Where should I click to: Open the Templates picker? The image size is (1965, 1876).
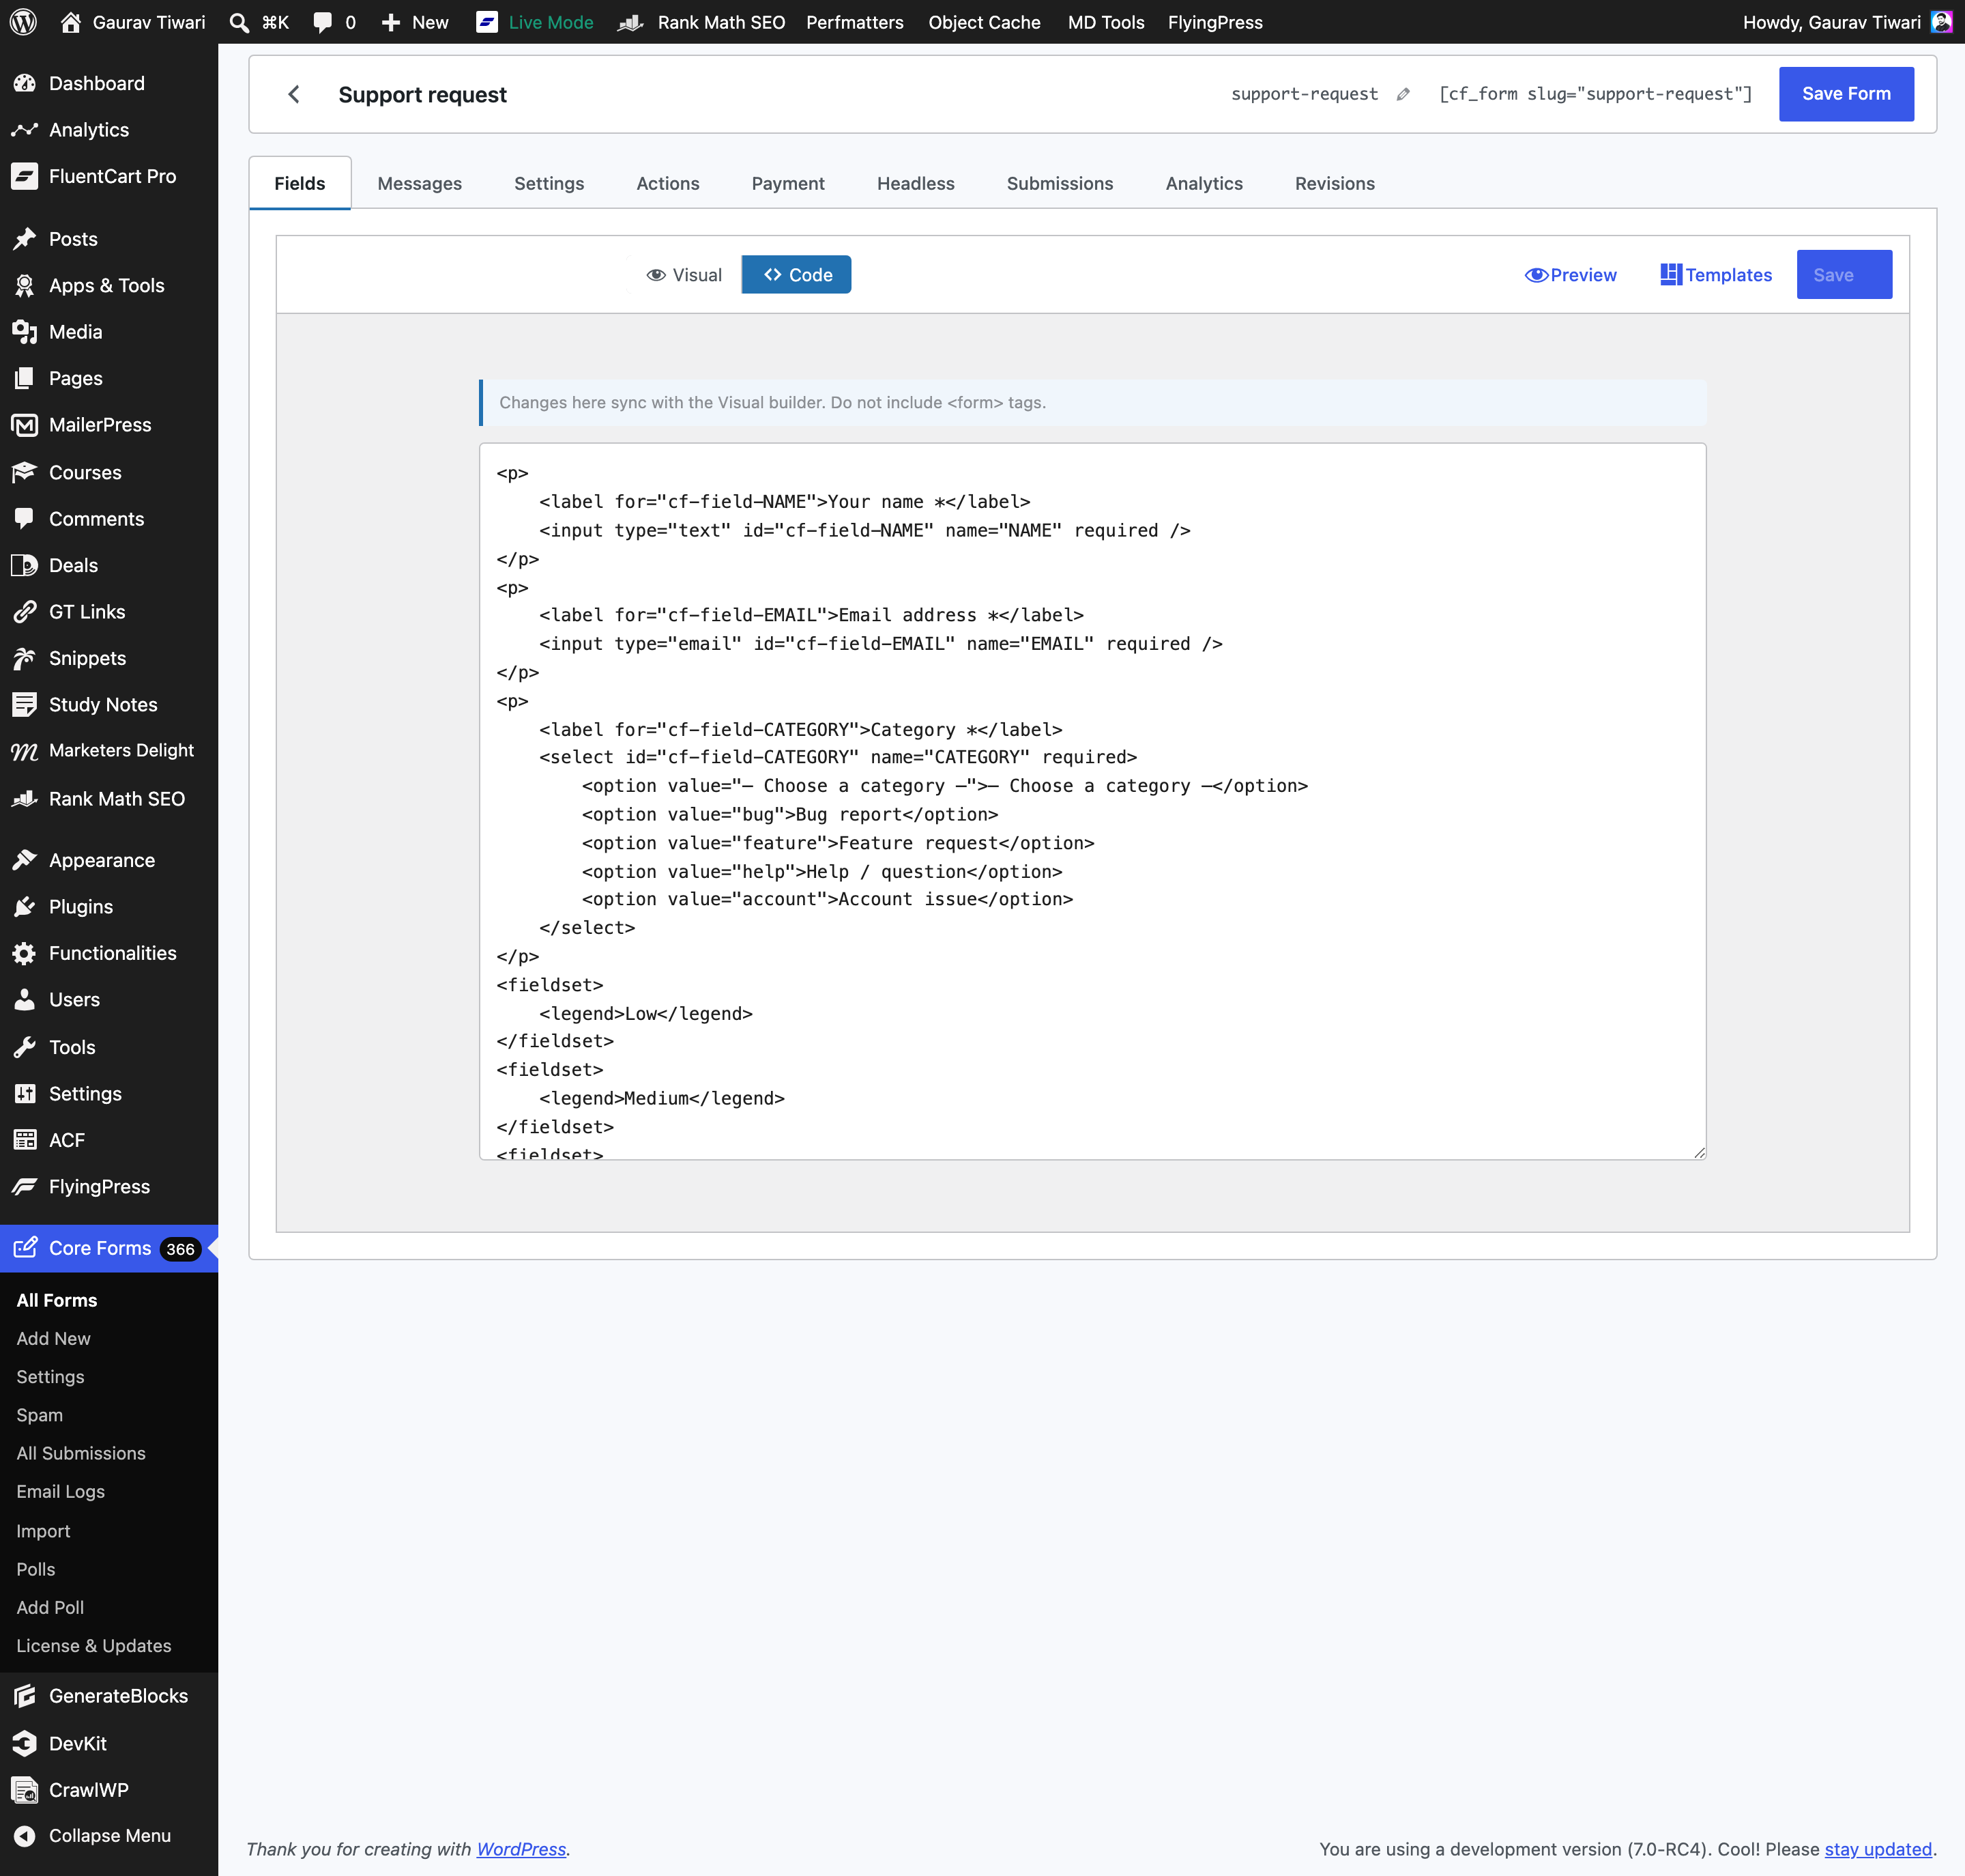click(x=1716, y=275)
